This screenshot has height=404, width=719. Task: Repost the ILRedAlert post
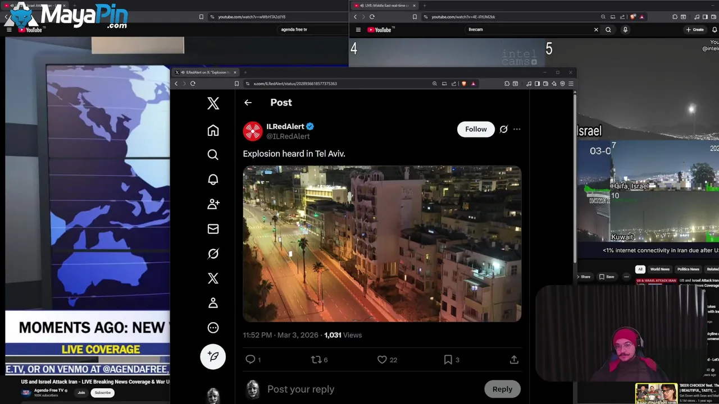(316, 360)
